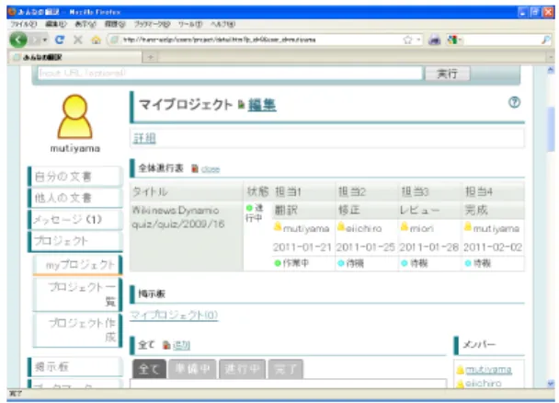
Task: Go to the home page icon
Action: tap(96, 40)
